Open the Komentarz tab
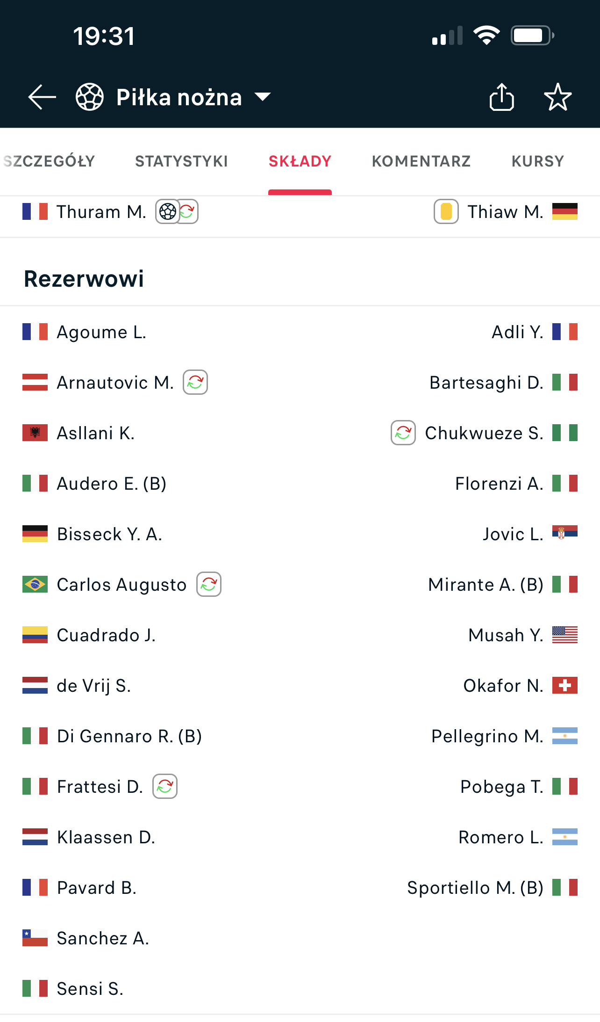This screenshot has height=1022, width=600. click(x=421, y=161)
